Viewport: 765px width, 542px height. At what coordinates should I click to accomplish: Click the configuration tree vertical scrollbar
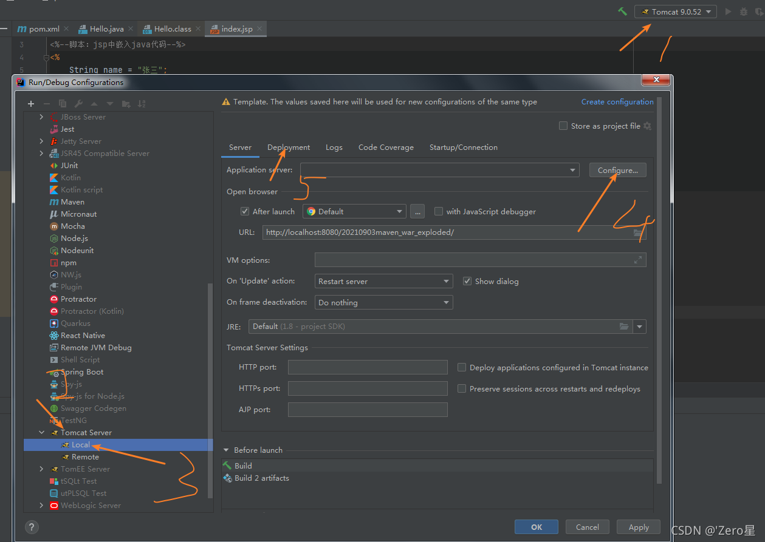click(x=210, y=391)
